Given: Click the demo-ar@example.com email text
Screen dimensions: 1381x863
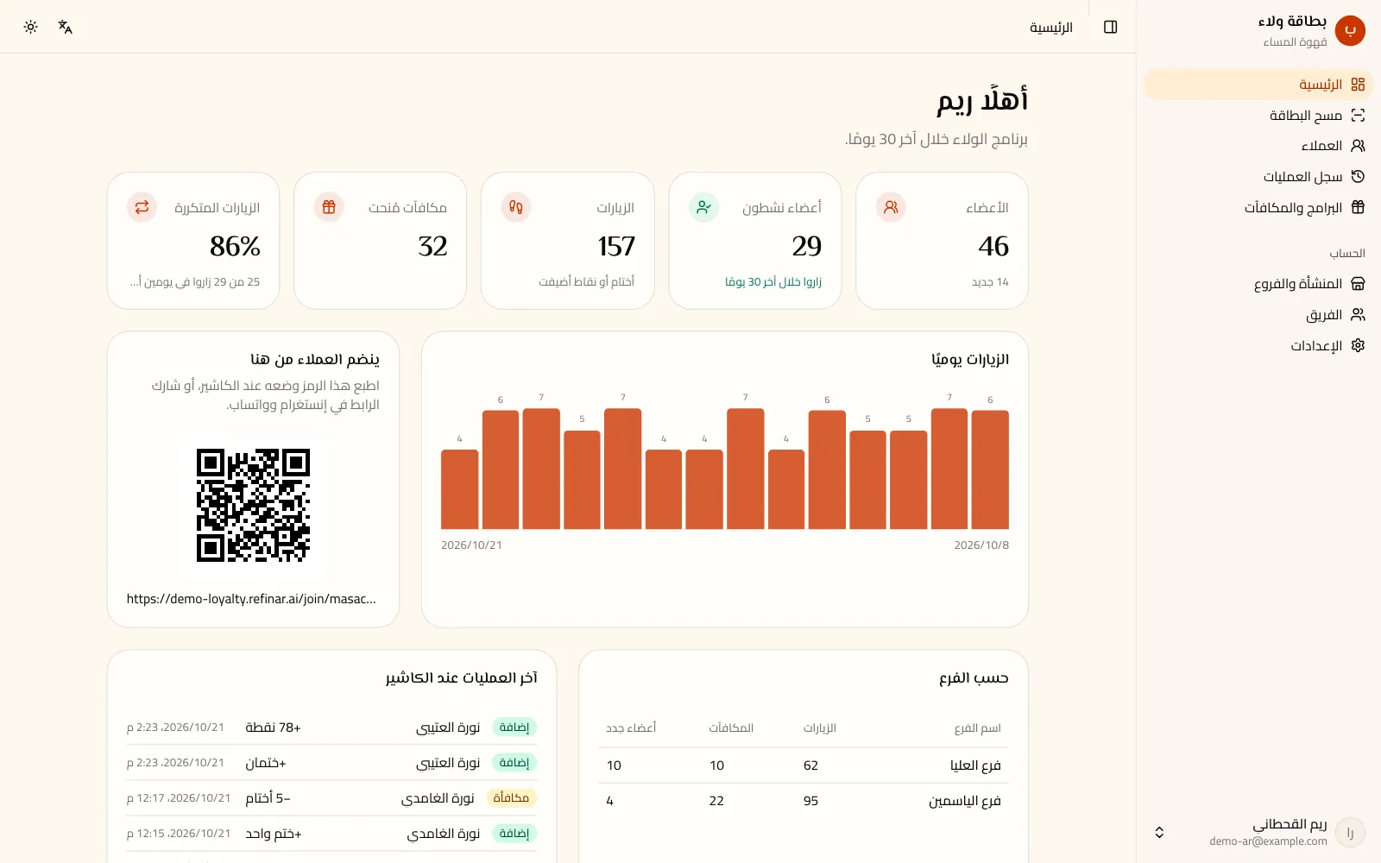Looking at the screenshot, I should point(1268,841).
